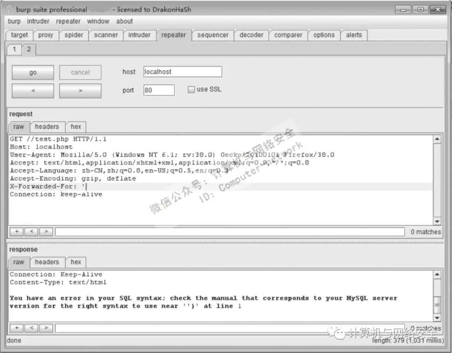Click the response search plus button
Image resolution: width=452 pixels, height=353 pixels.
pyautogui.click(x=17, y=328)
